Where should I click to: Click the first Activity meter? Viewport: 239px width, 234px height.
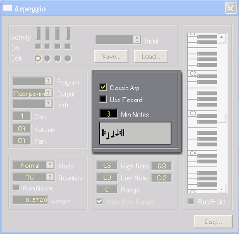point(38,33)
